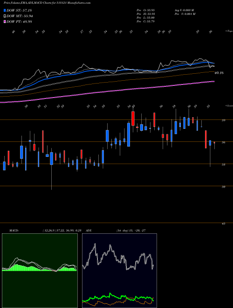Open the ADX indicator chart panel

click(119, 271)
